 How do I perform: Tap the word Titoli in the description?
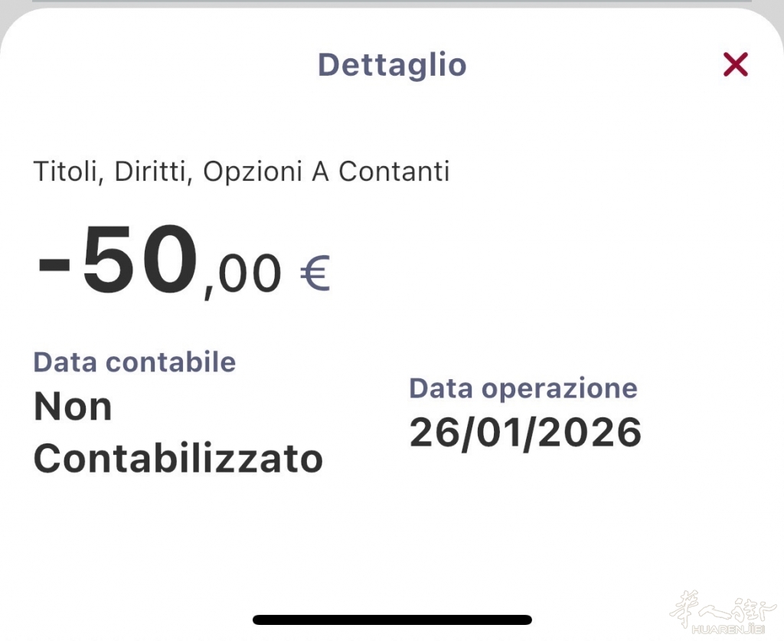click(67, 172)
